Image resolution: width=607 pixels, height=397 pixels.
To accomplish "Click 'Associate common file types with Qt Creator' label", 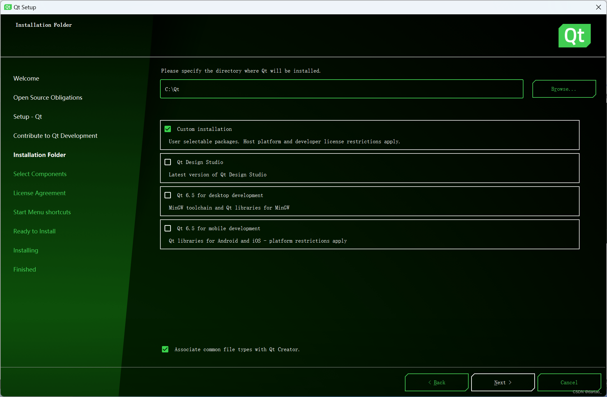I will pos(237,350).
